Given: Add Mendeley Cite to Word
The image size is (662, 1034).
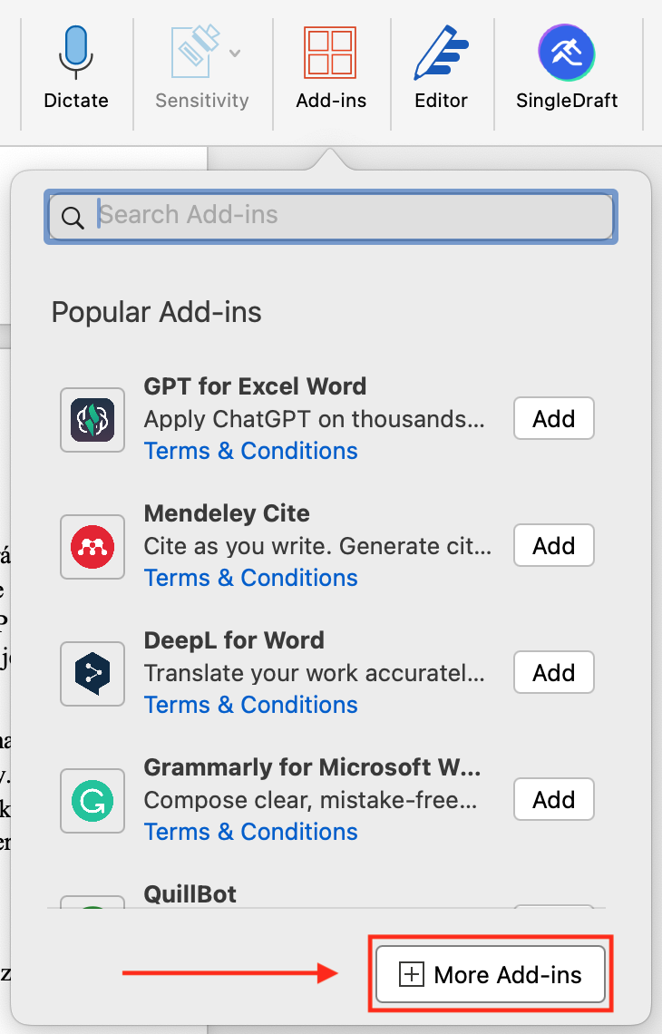Looking at the screenshot, I should (x=553, y=545).
